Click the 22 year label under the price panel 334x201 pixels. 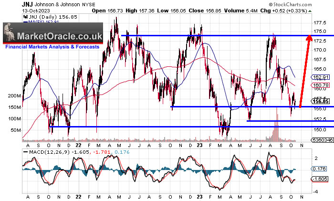click(x=78, y=145)
